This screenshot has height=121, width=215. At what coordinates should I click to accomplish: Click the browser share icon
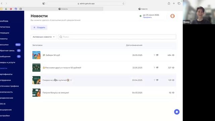click(169, 3)
